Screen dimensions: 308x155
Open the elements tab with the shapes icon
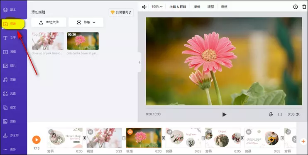pos(10,93)
